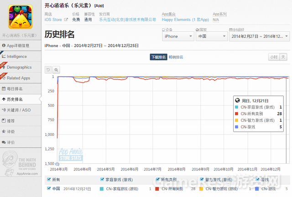The height and width of the screenshot is (197, 292).
Task: Open the 评价 reviews page
Action: point(21,142)
